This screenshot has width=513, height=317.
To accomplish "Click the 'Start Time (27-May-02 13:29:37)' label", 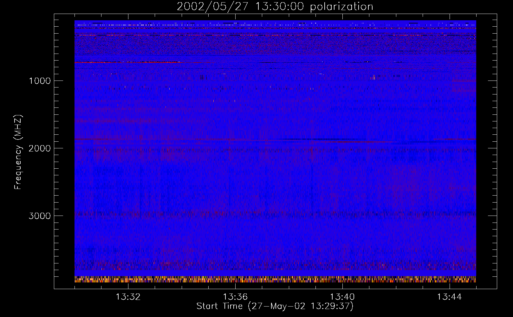I will pyautogui.click(x=275, y=306).
